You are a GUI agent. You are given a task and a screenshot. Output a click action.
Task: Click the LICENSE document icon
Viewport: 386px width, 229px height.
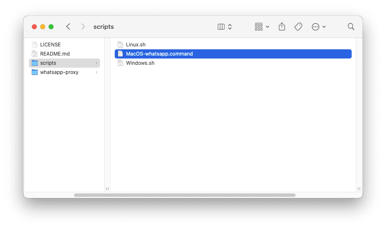(35, 44)
